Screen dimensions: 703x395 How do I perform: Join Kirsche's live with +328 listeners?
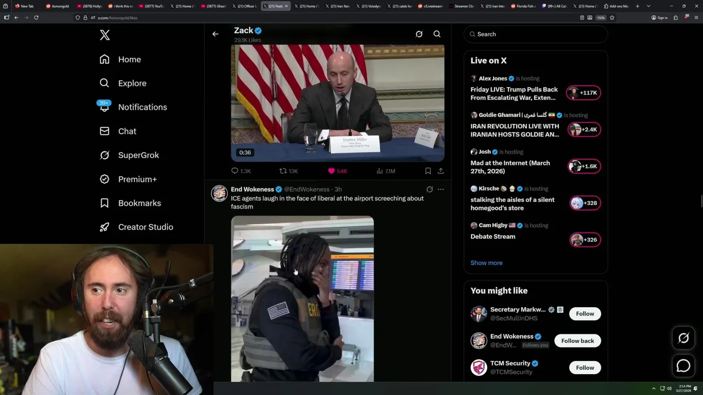pos(585,203)
